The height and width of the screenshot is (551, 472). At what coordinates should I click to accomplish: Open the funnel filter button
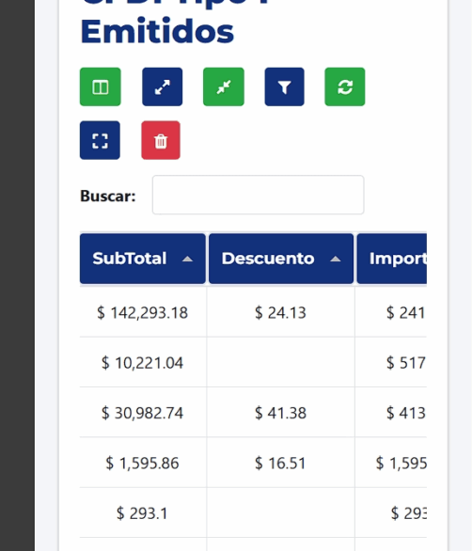point(284,87)
